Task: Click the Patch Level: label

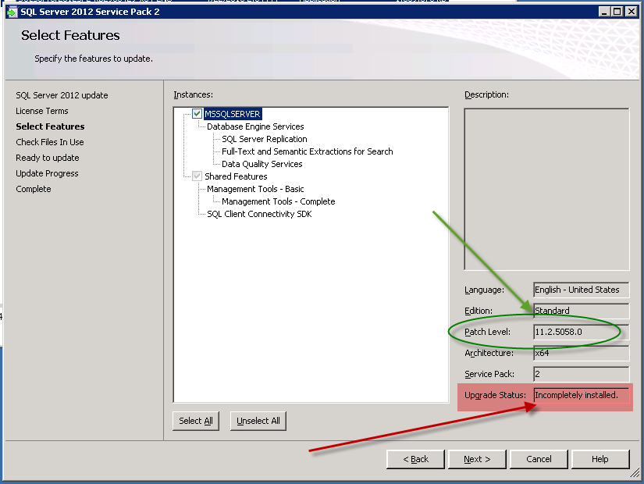Action: tap(488, 332)
